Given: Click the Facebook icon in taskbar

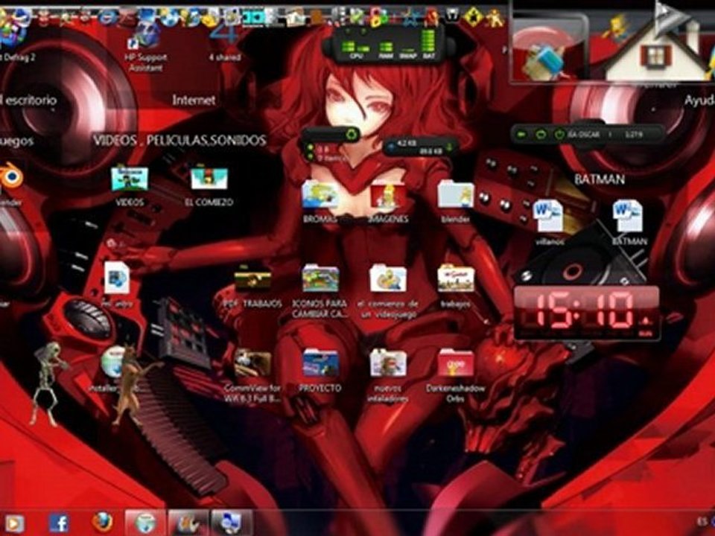Looking at the screenshot, I should [59, 523].
